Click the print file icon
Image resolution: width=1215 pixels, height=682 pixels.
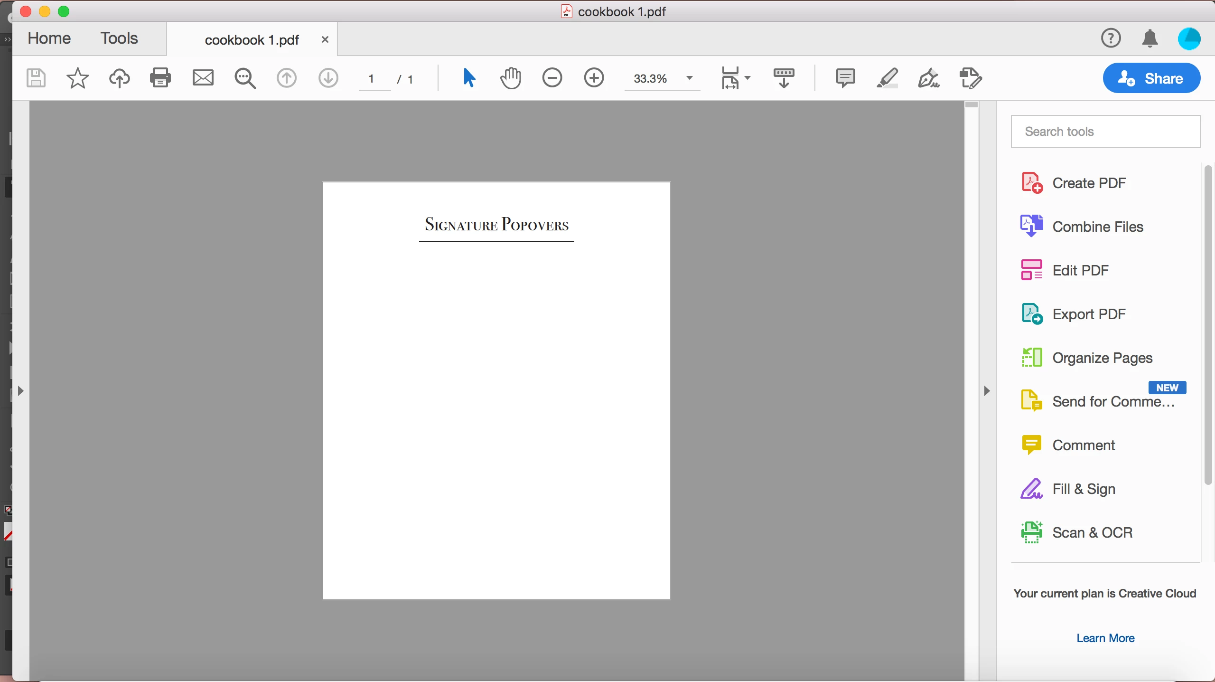coord(160,78)
